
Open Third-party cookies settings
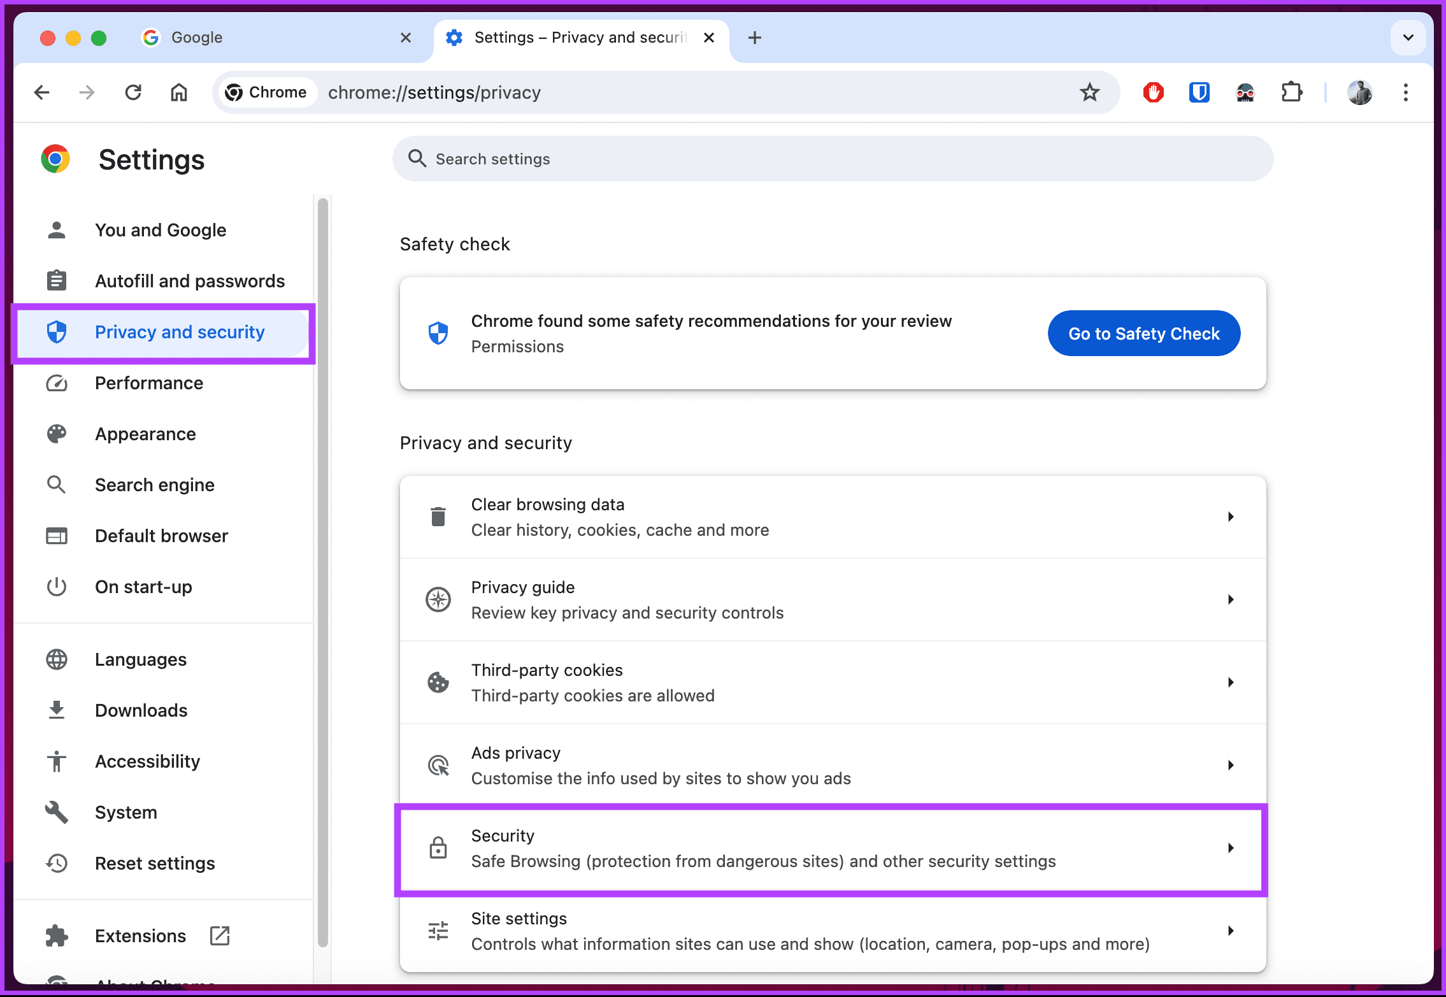pos(833,682)
